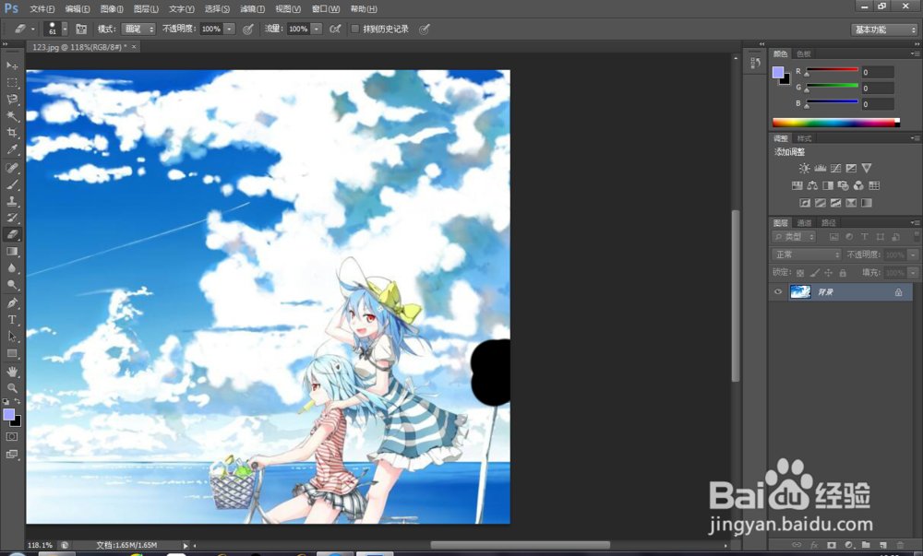Open the 滤镜(T) menu
Image resolution: width=923 pixels, height=556 pixels.
pos(253,9)
